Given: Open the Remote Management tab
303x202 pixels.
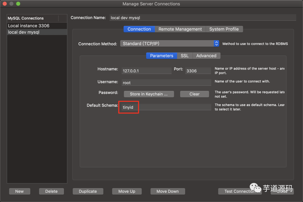Looking at the screenshot, I should [x=180, y=29].
